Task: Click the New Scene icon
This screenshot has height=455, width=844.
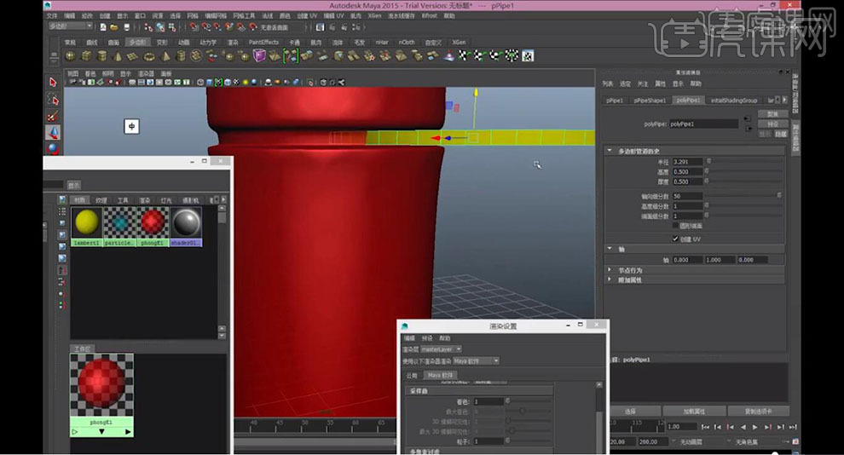Action: tap(103, 27)
